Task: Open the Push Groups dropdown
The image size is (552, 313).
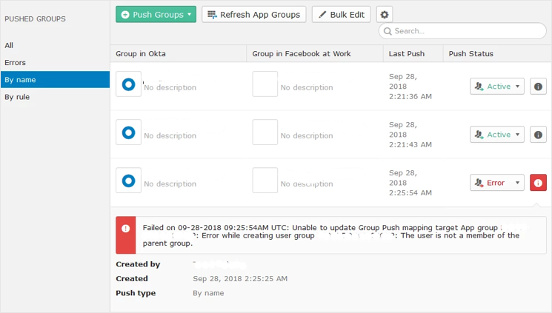Action: pyautogui.click(x=156, y=14)
